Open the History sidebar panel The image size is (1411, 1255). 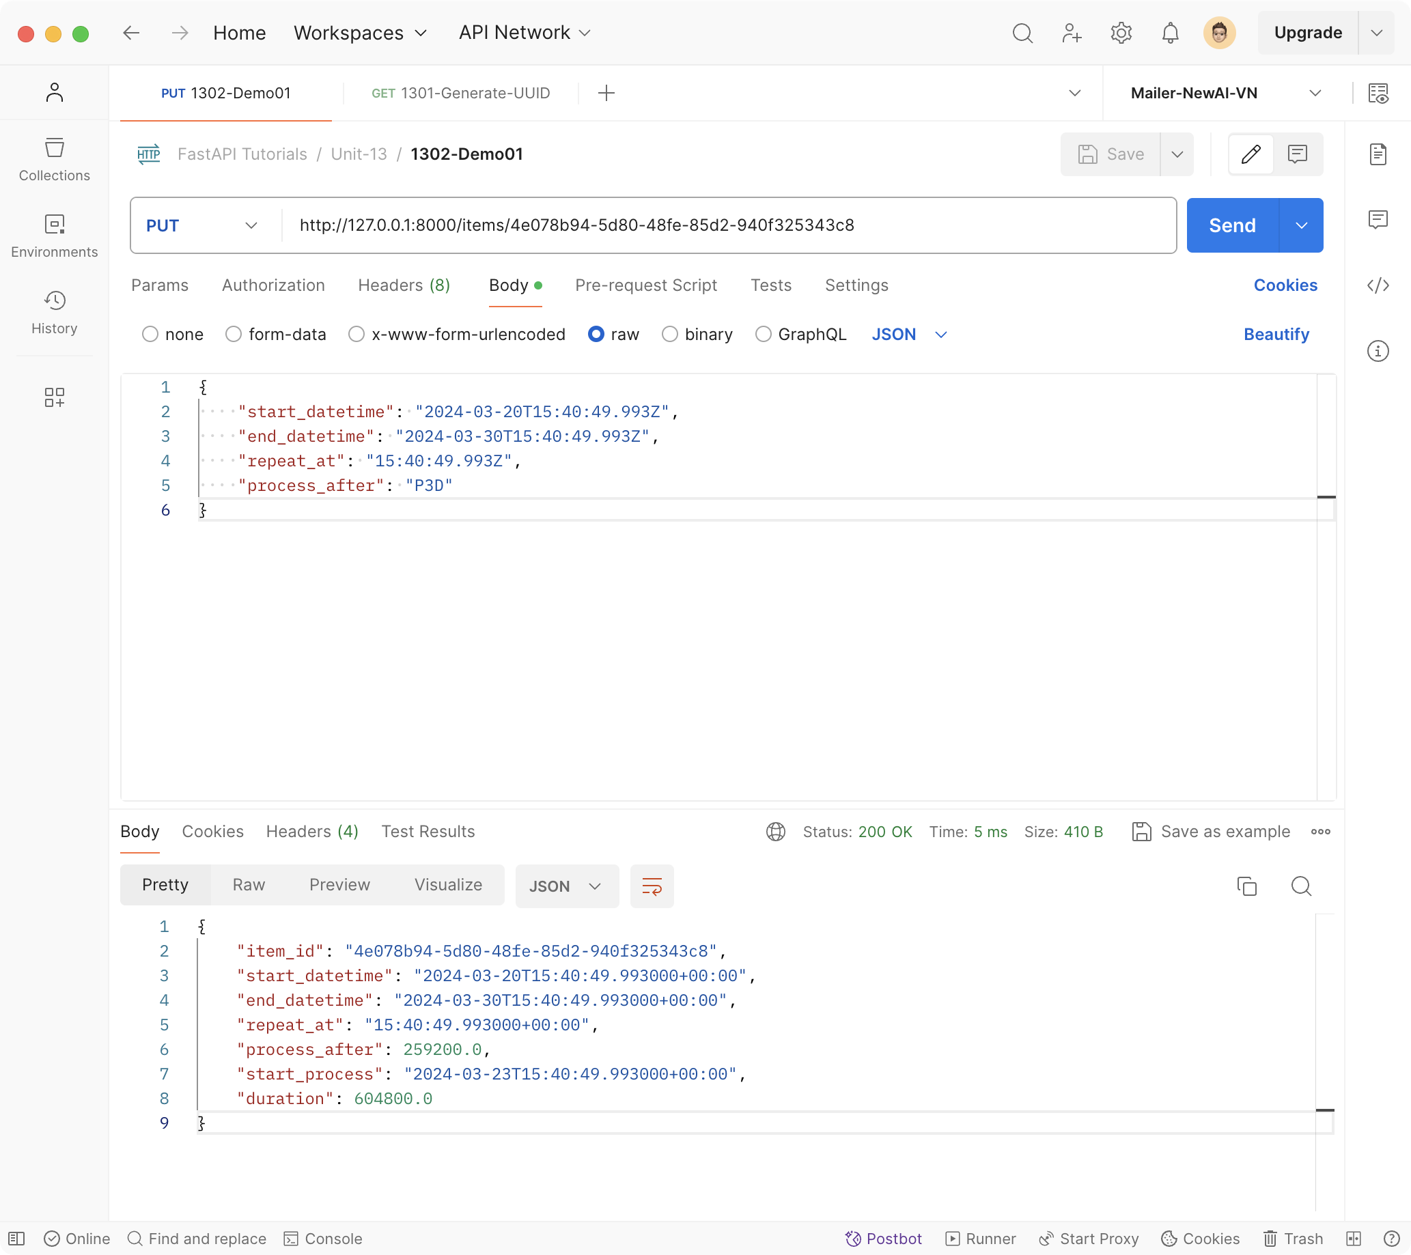click(x=54, y=312)
